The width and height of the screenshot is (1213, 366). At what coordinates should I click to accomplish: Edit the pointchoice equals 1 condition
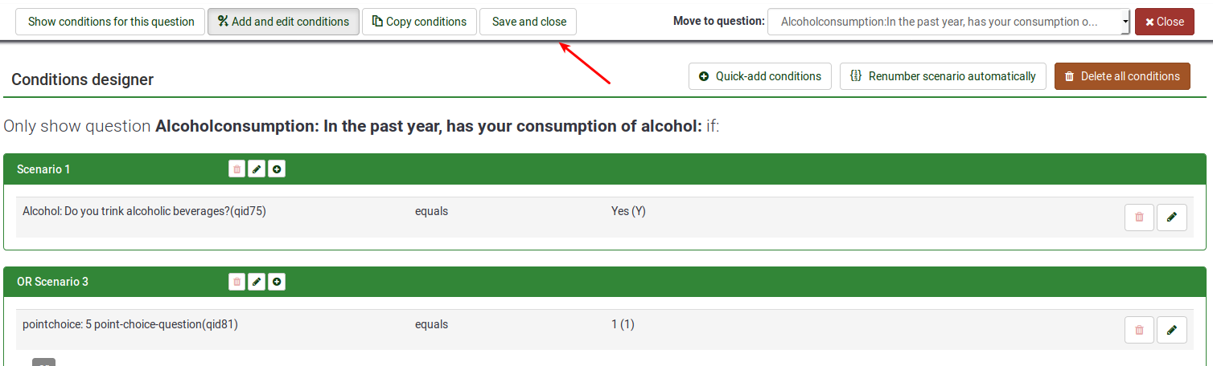(1171, 329)
